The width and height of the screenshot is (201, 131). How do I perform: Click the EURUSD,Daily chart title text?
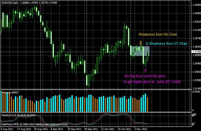(10, 3)
